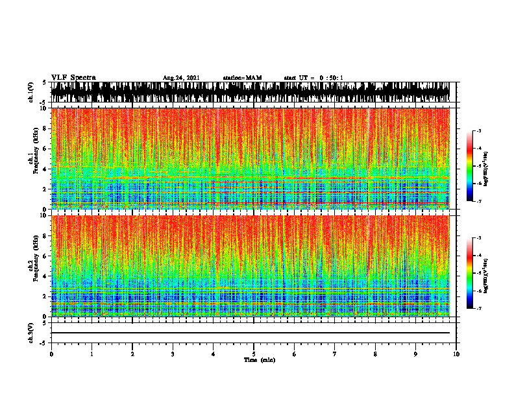The width and height of the screenshot is (514, 397).
Task: Click inside the ch.2 spectrogram panel
Action: 251,266
